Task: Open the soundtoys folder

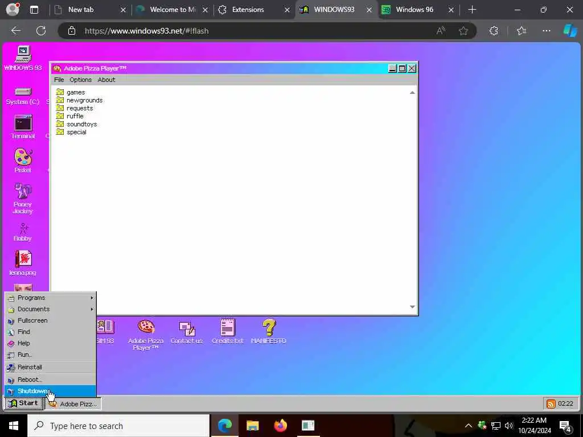Action: [x=76, y=124]
